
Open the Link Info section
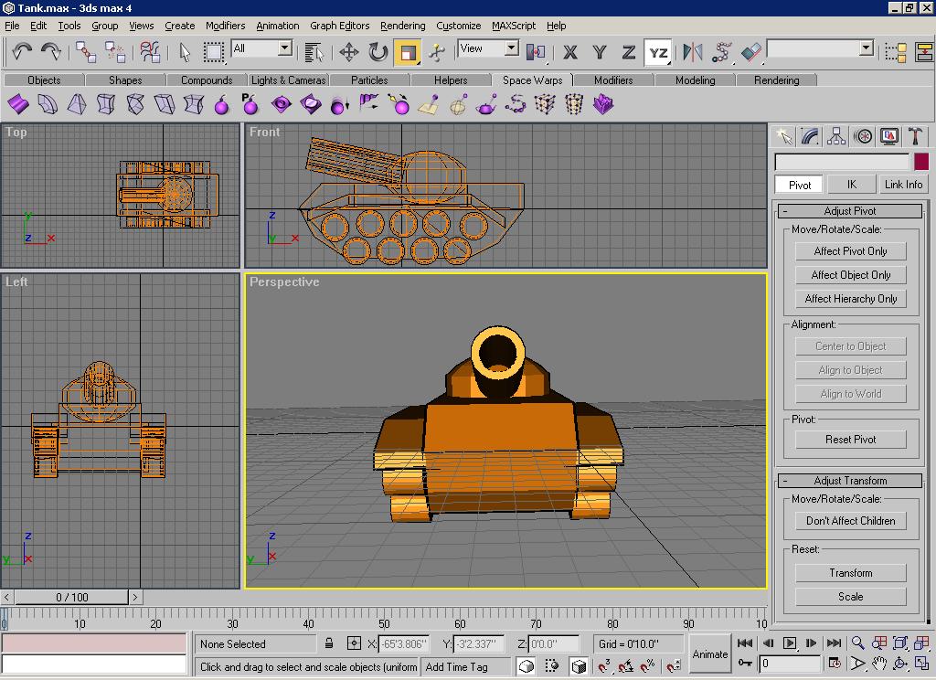[x=903, y=185]
